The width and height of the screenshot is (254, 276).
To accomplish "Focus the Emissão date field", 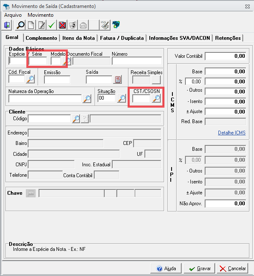I will pos(57,80).
